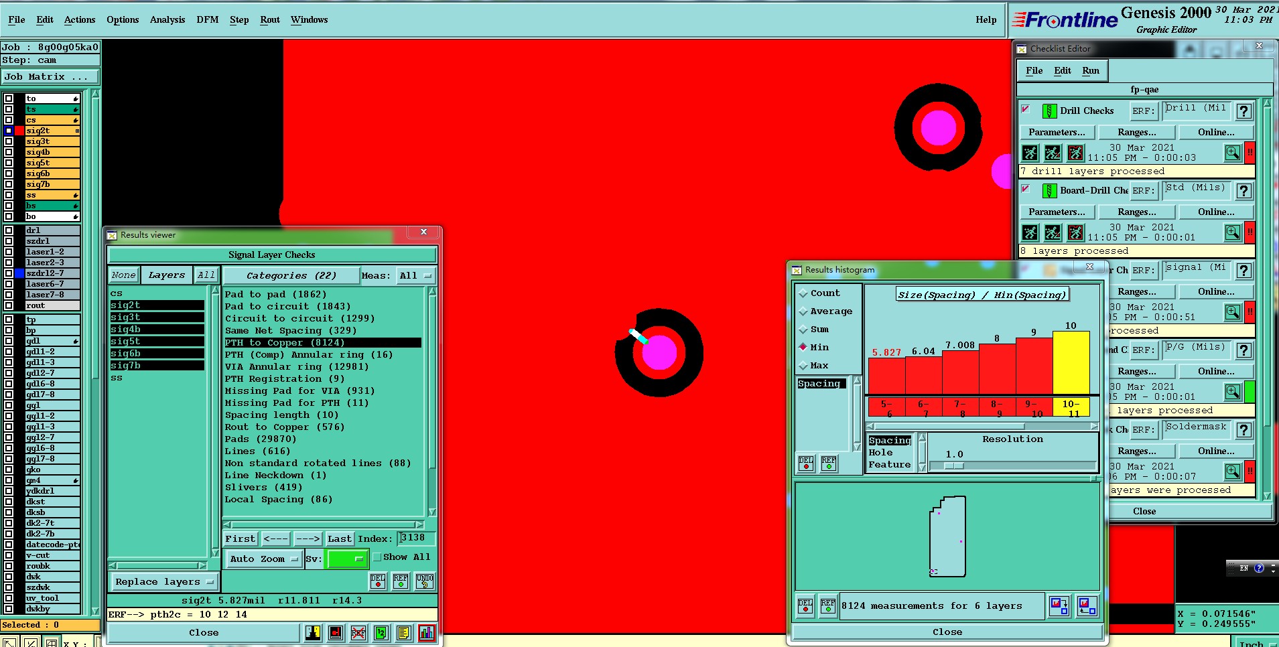Open the Replace layers dropdown
The image size is (1279, 647).
(164, 582)
